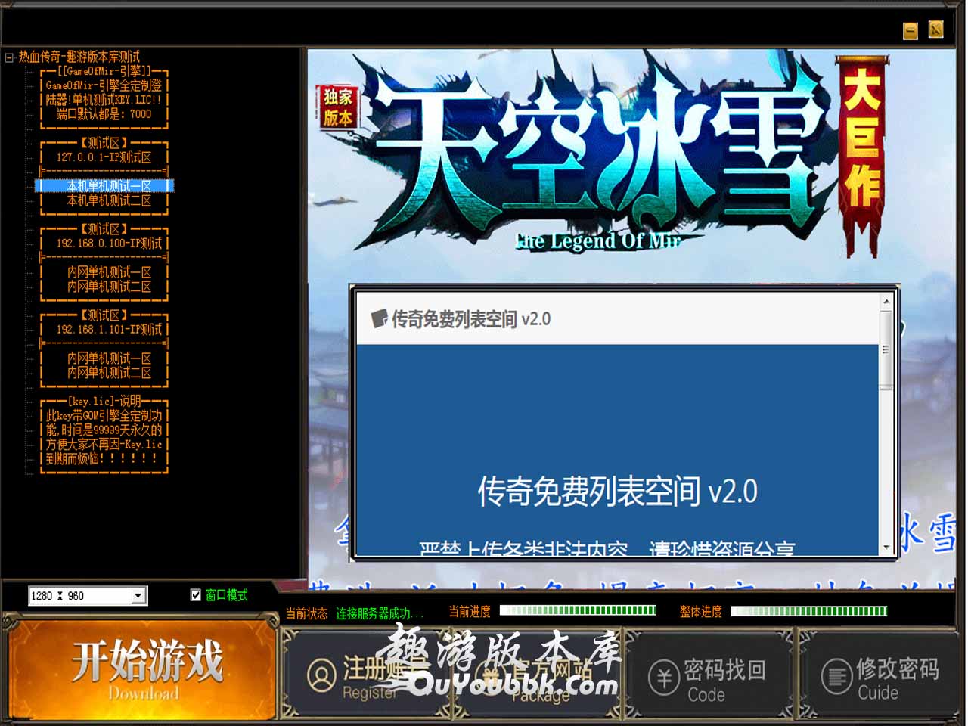Image resolution: width=968 pixels, height=726 pixels.
Task: Click the 当前进度 progress bar
Action: (x=578, y=611)
